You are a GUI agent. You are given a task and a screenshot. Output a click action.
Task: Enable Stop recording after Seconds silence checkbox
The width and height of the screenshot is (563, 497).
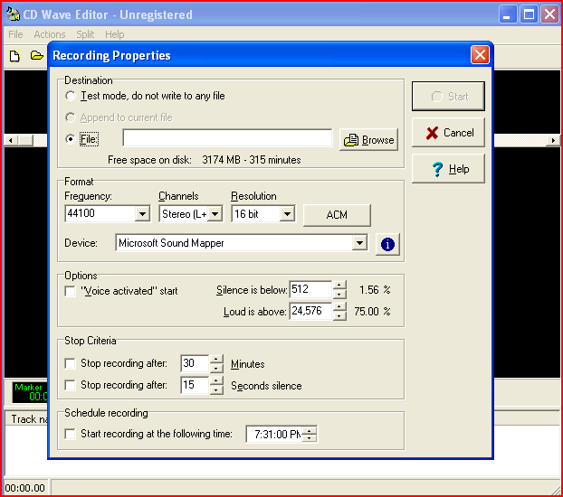[x=70, y=385]
